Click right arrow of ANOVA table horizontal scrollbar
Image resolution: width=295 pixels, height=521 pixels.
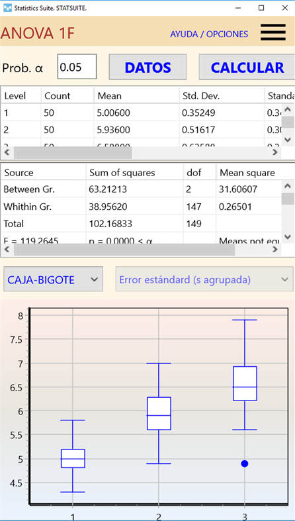pyautogui.click(x=274, y=250)
